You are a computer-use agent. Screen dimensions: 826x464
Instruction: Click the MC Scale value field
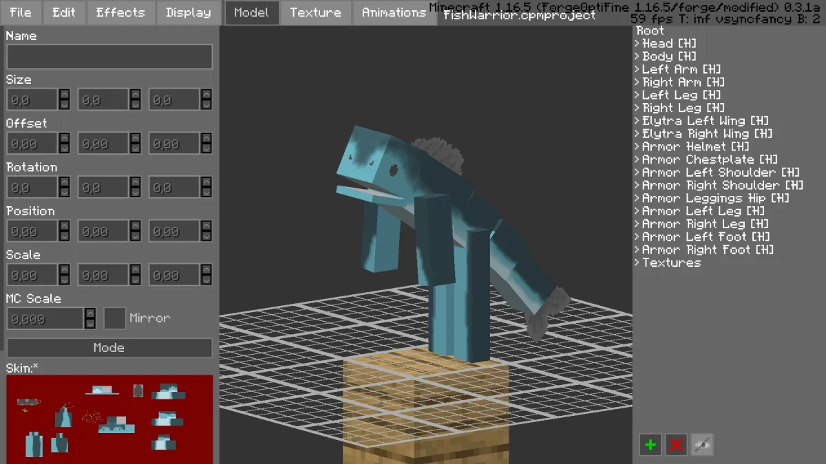point(45,318)
